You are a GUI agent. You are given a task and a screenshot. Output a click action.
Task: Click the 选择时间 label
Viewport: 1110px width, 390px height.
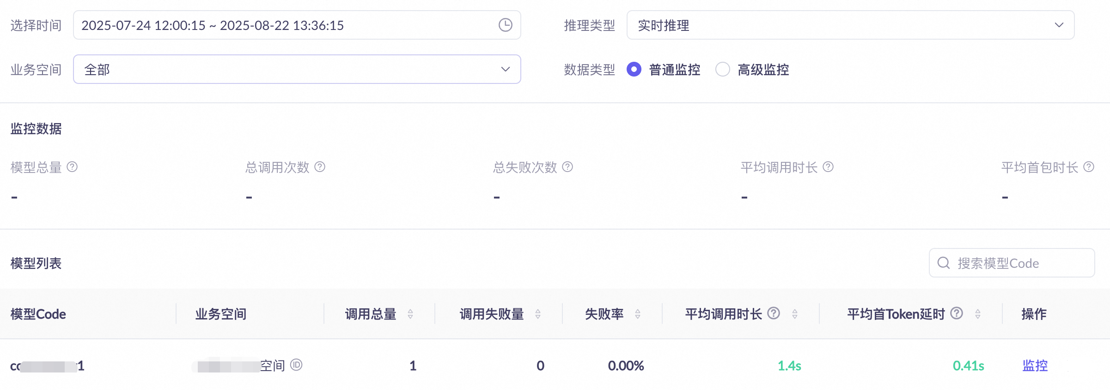pos(36,25)
